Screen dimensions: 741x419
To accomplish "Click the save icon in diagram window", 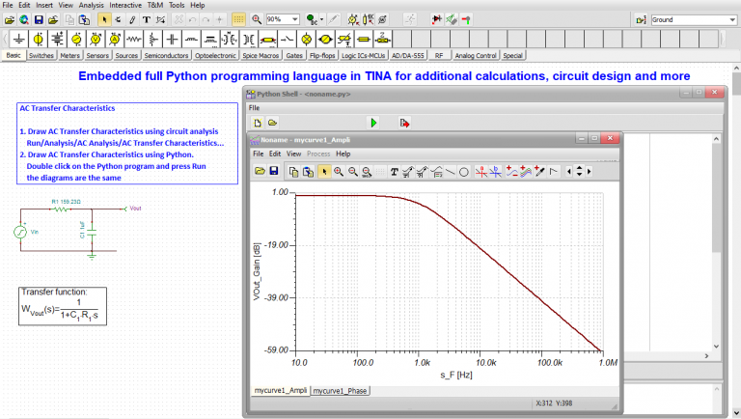I will [274, 171].
